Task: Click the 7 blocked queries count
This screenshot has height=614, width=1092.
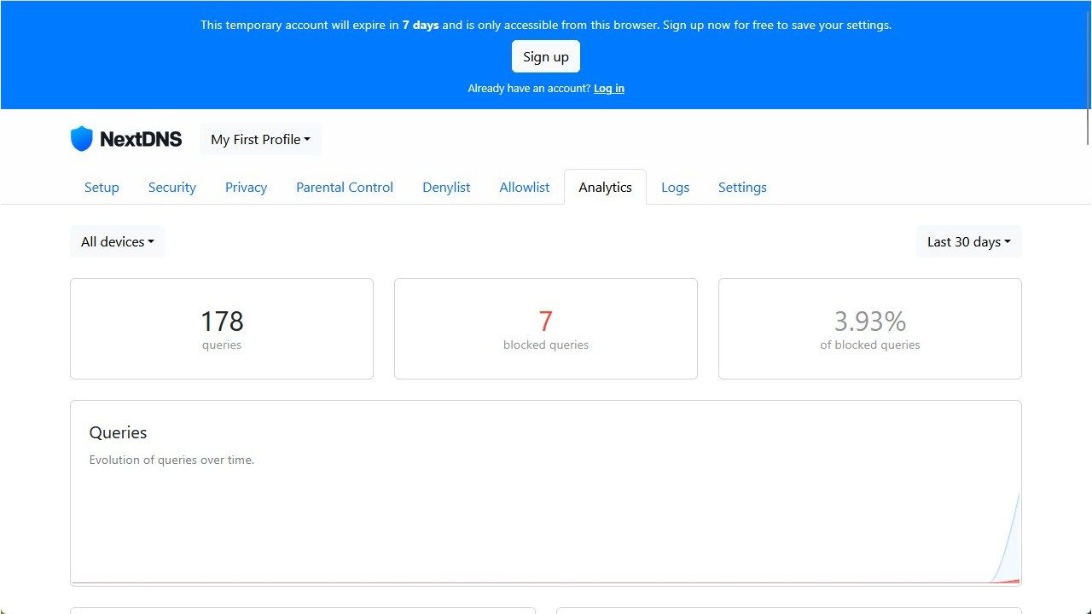Action: 546,321
